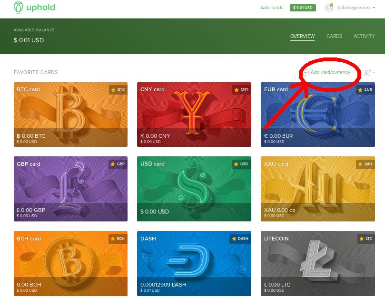Click the plus icon beside Add card/currency
385x297 pixels.
coord(306,72)
